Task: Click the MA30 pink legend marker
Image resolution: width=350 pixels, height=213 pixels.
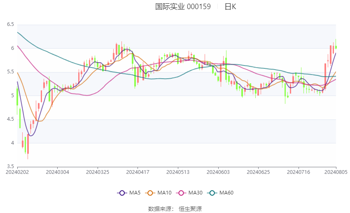Action: coord(180,193)
